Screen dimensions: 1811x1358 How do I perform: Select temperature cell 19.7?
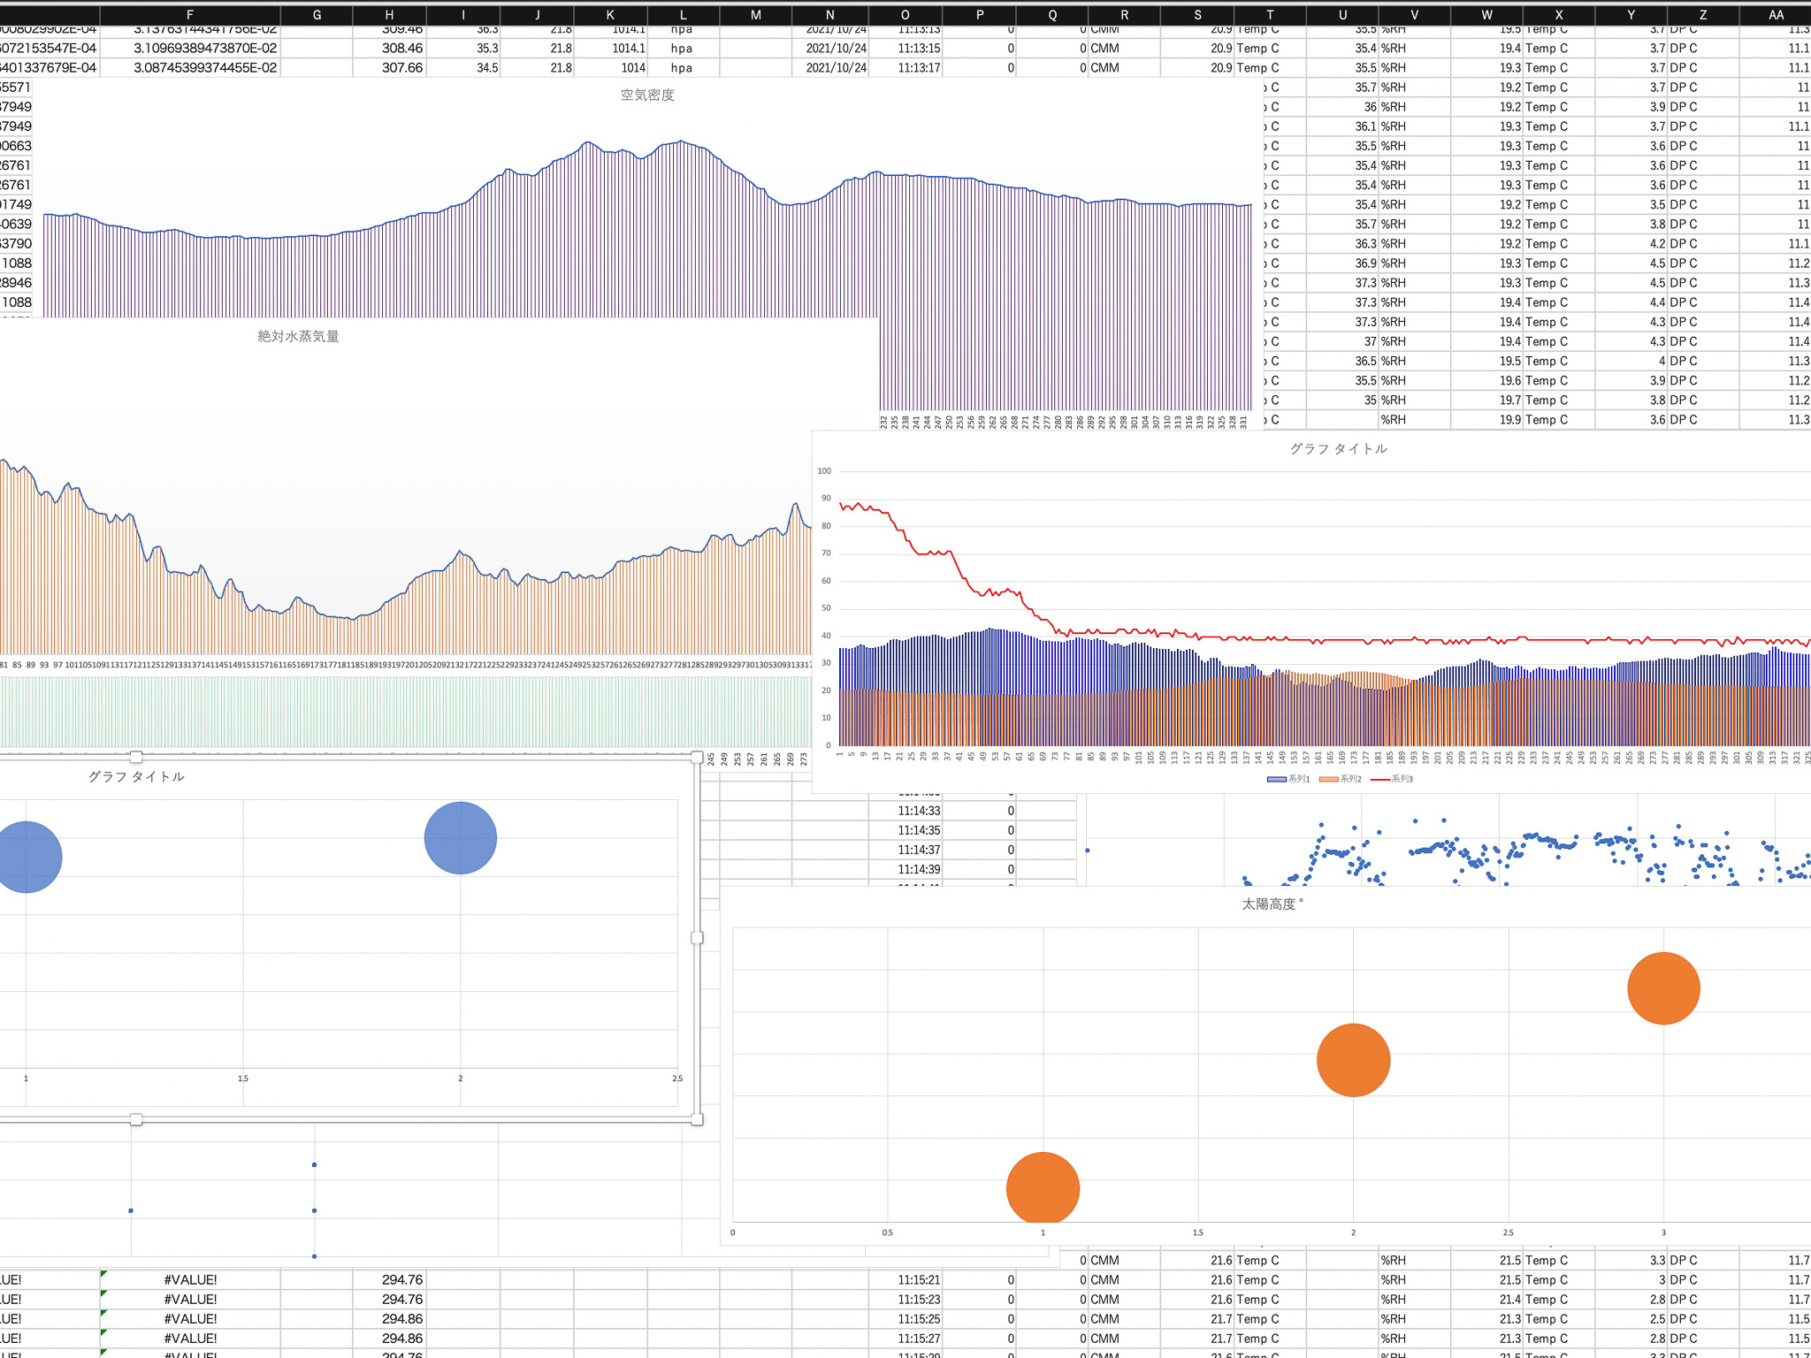click(1486, 400)
